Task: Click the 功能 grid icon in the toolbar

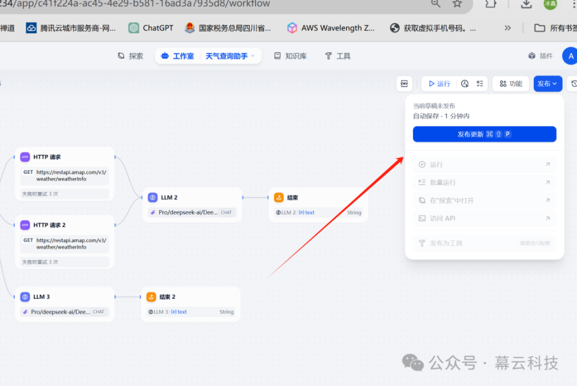Action: tap(502, 84)
